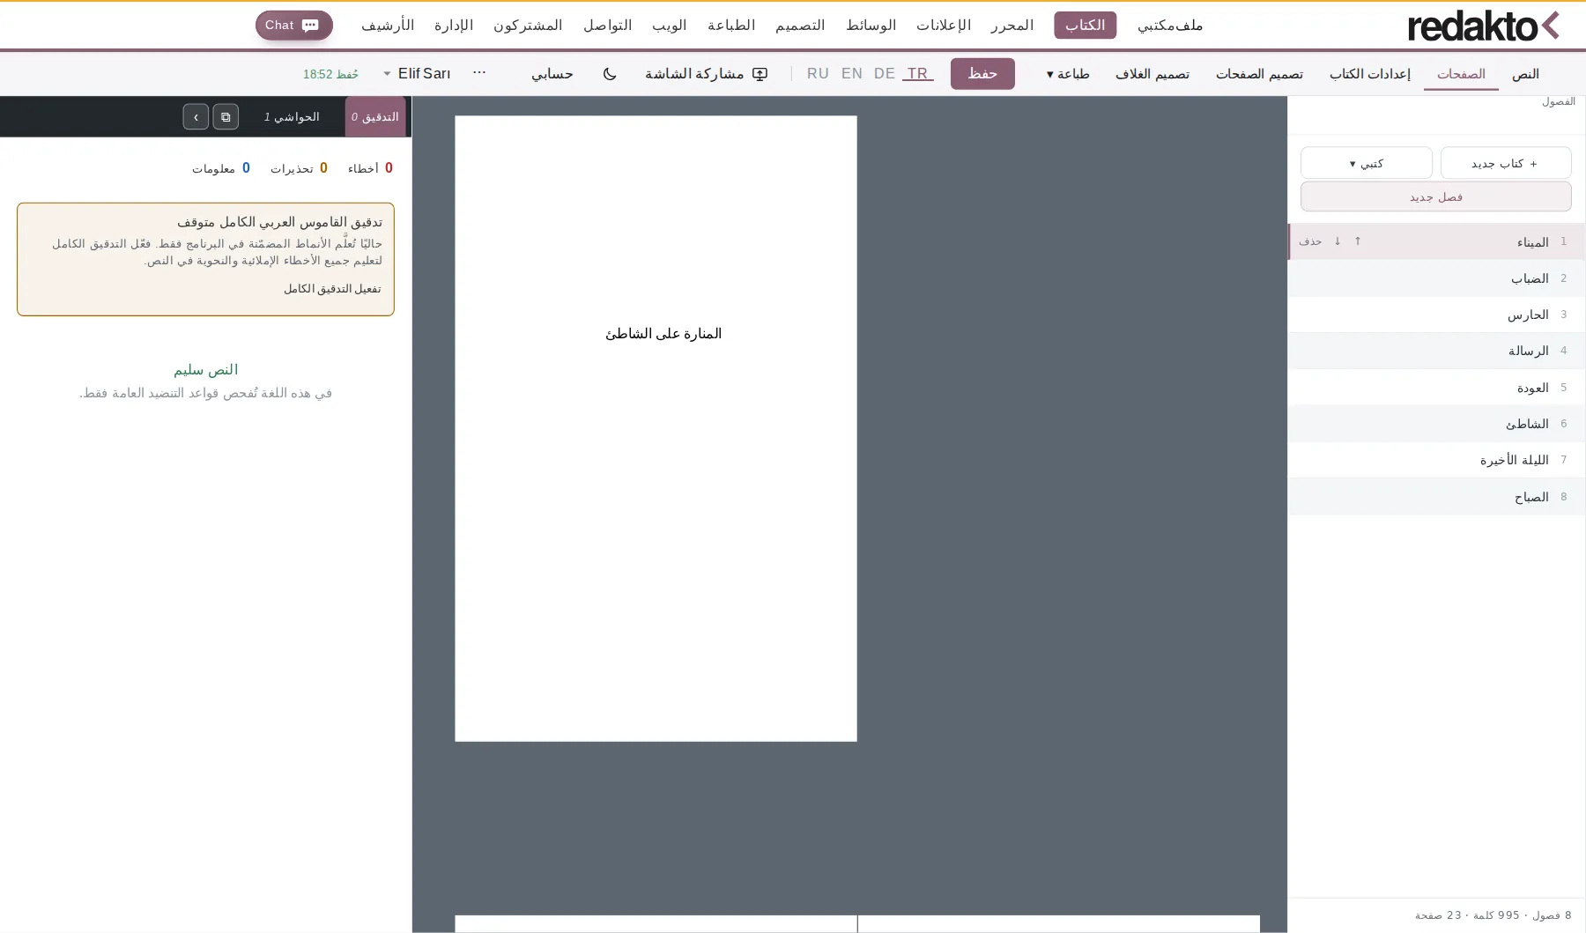Open the ملف‌مكتبي menu item

point(1170,26)
